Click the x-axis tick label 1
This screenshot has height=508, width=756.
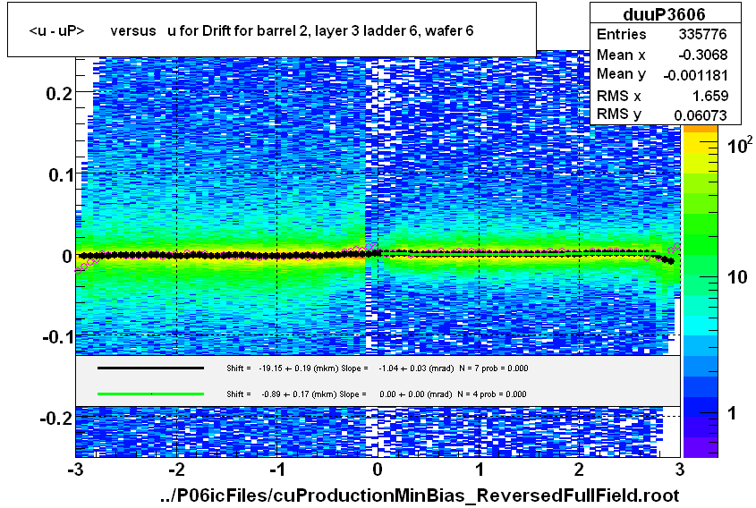point(479,469)
